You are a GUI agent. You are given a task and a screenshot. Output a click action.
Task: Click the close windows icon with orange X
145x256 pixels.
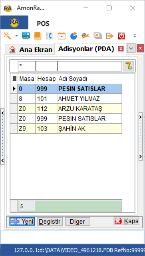click(x=97, y=36)
